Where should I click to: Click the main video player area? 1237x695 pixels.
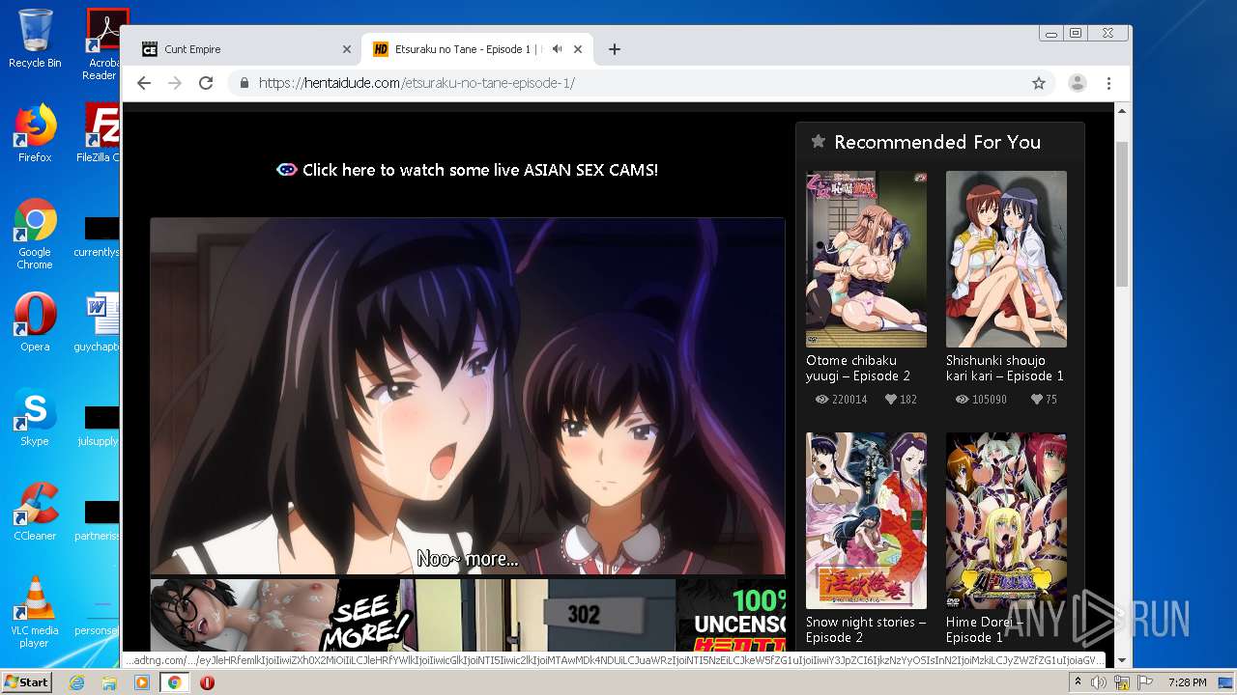[x=468, y=396]
